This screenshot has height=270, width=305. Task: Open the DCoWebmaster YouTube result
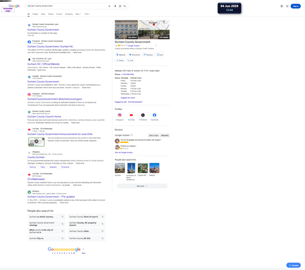click(36, 179)
